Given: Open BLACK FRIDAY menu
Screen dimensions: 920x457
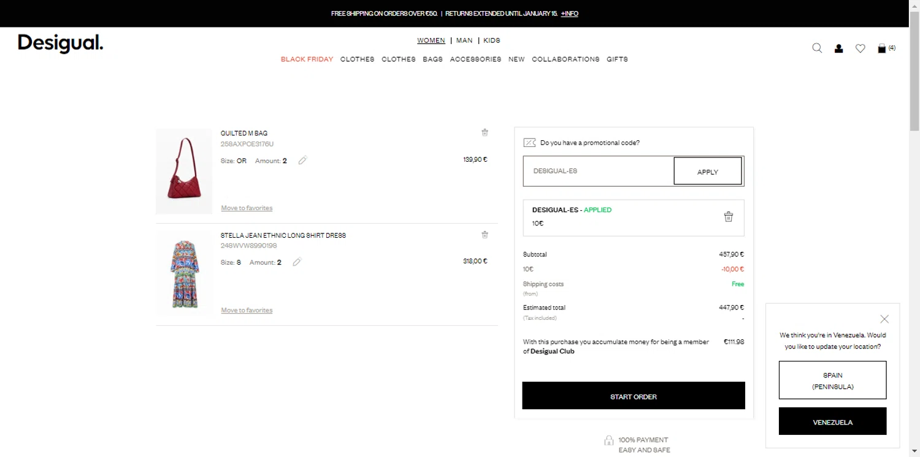Looking at the screenshot, I should pos(307,59).
